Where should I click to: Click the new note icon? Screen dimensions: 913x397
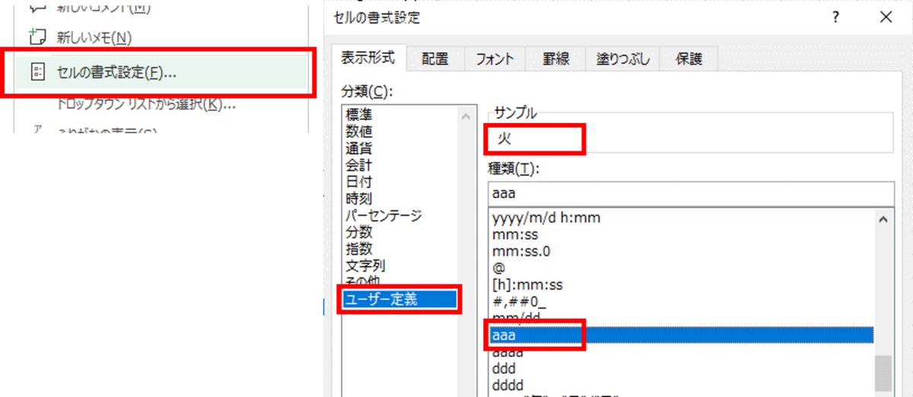point(37,37)
